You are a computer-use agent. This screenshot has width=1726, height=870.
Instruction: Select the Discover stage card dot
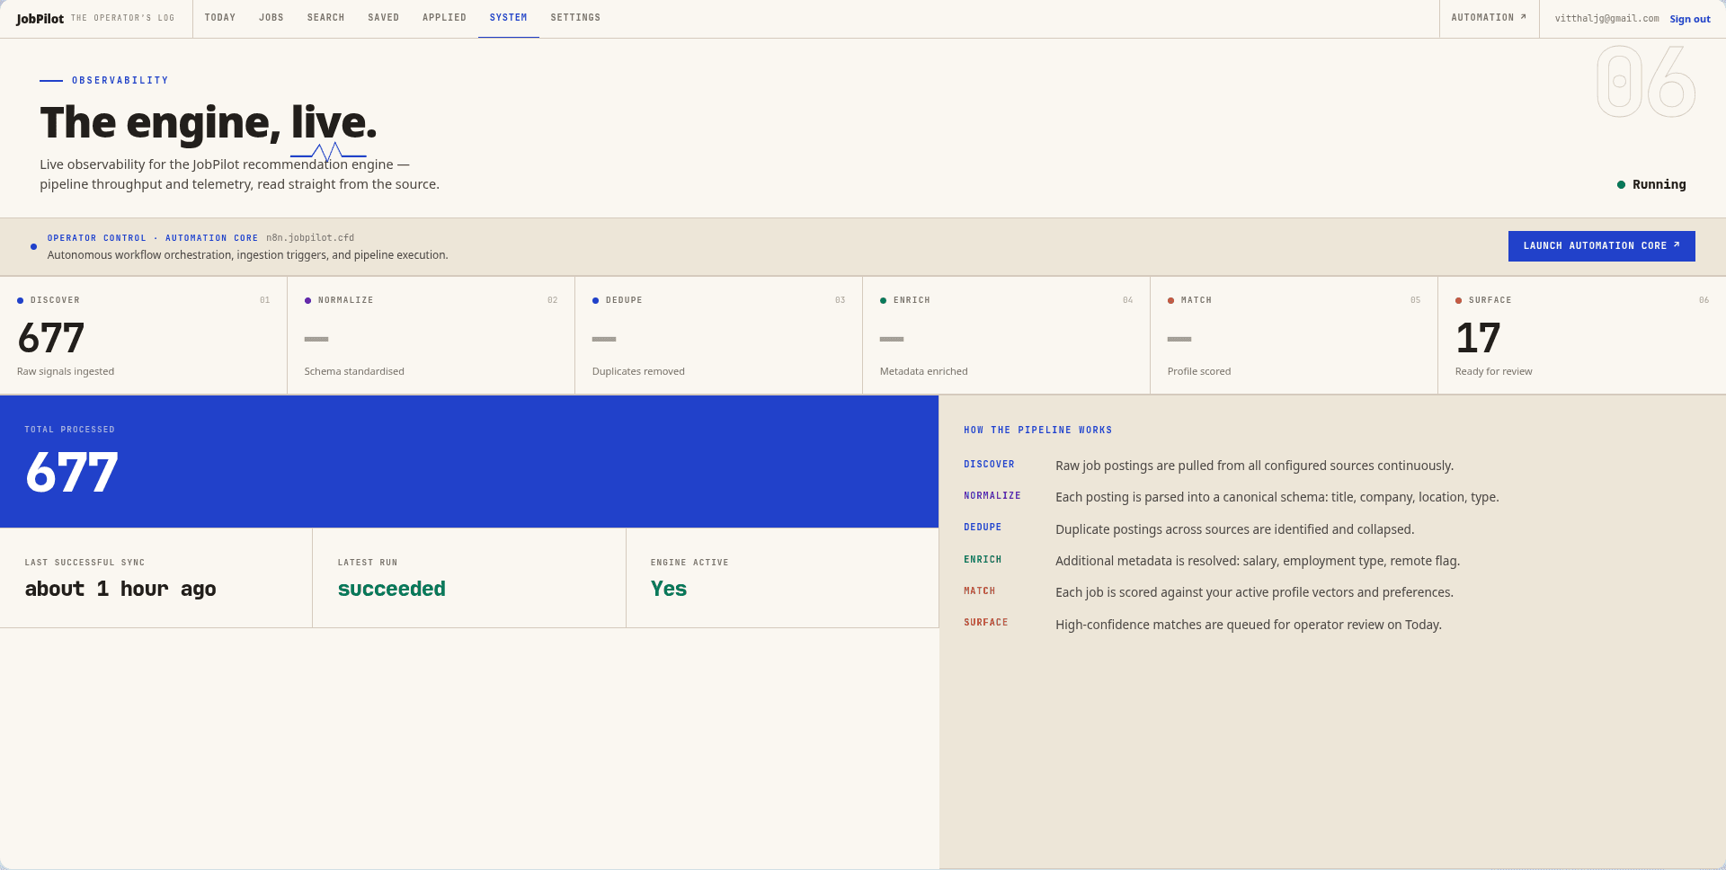click(x=21, y=300)
